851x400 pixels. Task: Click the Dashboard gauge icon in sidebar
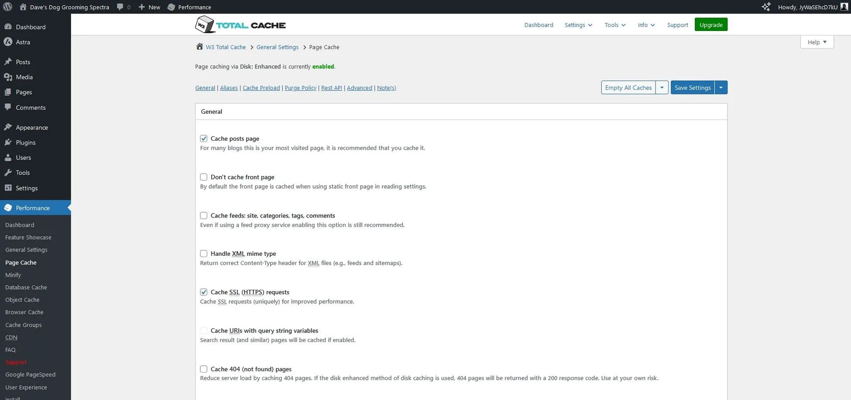pyautogui.click(x=8, y=27)
